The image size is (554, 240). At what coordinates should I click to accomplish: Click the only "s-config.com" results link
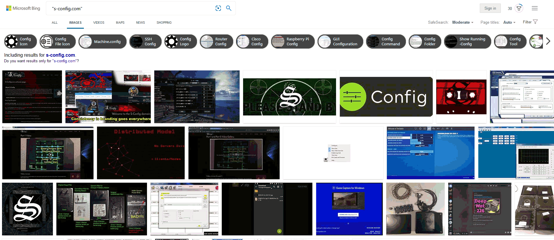click(64, 61)
